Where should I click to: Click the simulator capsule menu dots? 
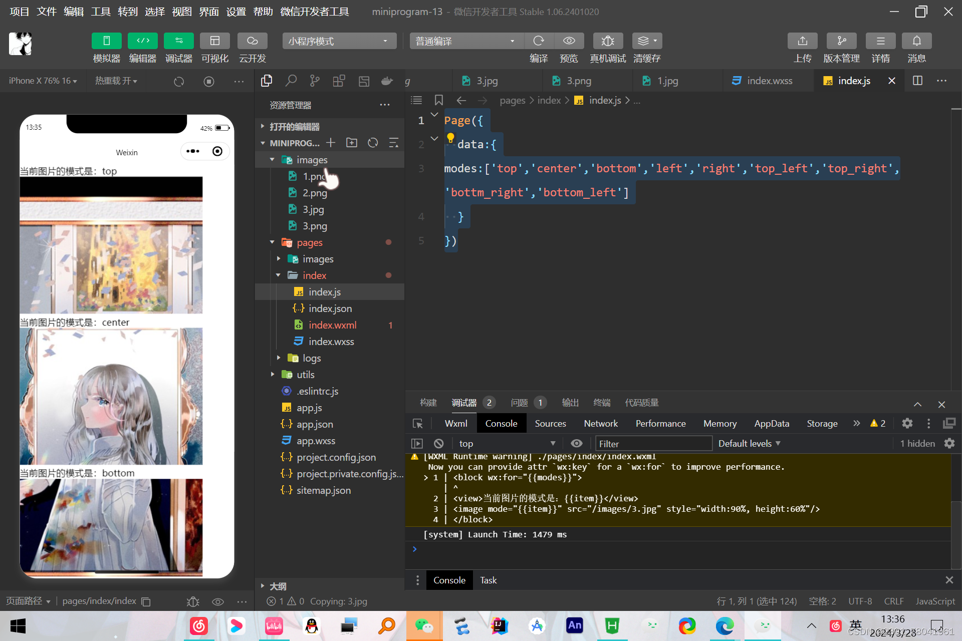pyautogui.click(x=193, y=151)
